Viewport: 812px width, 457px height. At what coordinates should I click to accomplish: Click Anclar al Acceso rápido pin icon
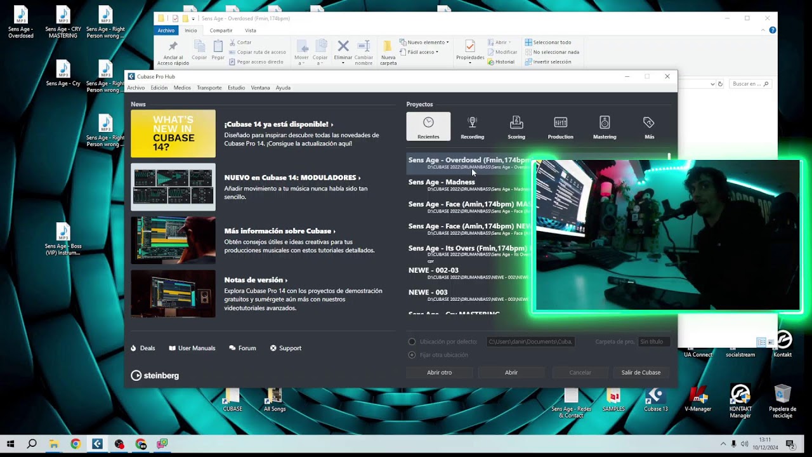click(173, 46)
